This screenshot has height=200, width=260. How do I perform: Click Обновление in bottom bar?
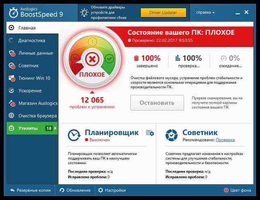click(75, 190)
